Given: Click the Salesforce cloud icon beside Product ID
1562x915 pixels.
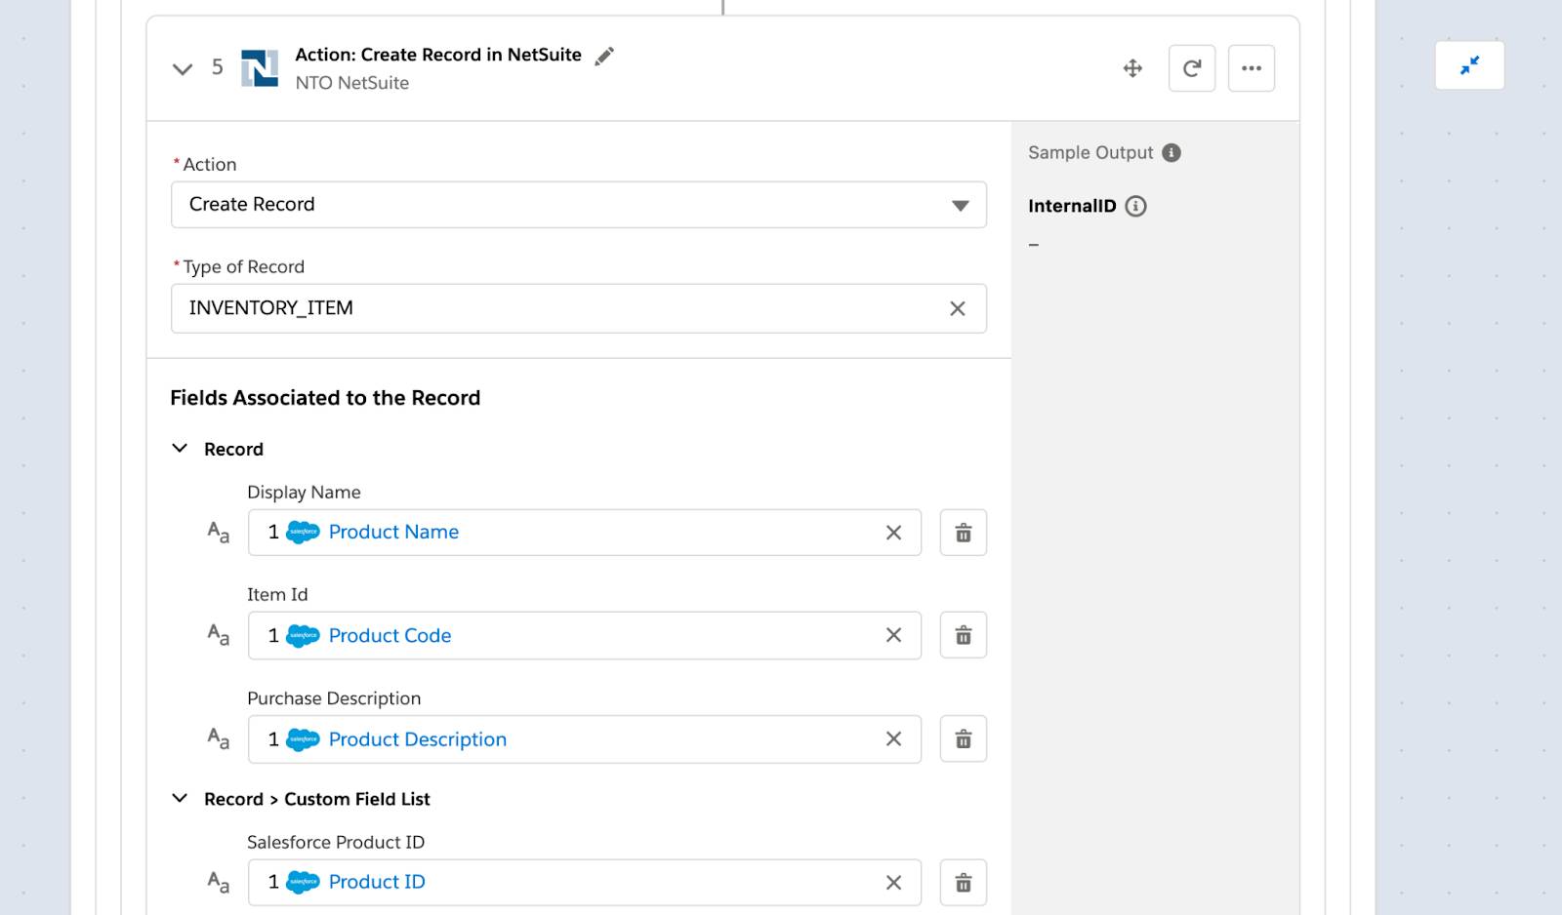Looking at the screenshot, I should coord(303,883).
